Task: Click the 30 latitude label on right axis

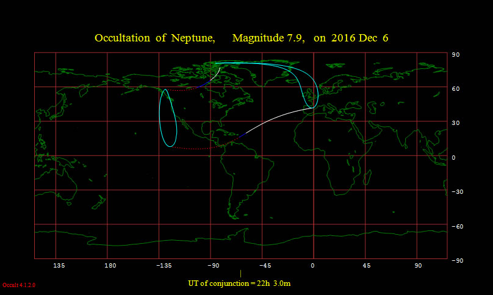Action: 455,123
